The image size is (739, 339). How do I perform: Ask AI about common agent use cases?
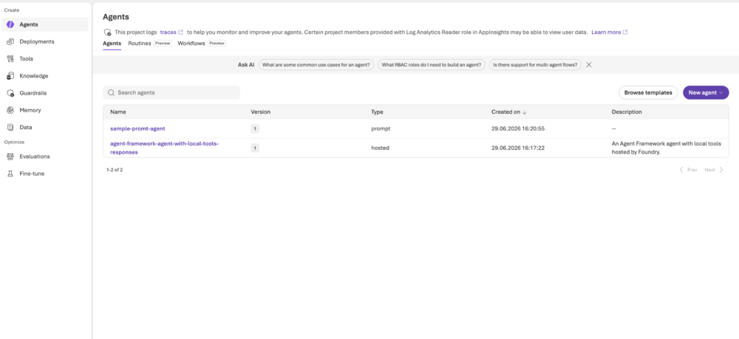tap(316, 65)
